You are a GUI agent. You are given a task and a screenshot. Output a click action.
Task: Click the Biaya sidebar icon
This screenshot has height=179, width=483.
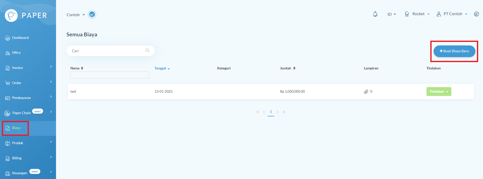coord(8,128)
